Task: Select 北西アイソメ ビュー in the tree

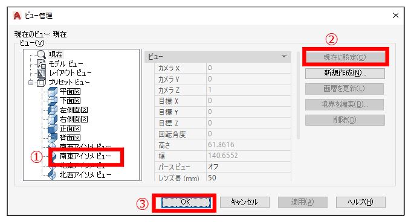Action: point(85,175)
